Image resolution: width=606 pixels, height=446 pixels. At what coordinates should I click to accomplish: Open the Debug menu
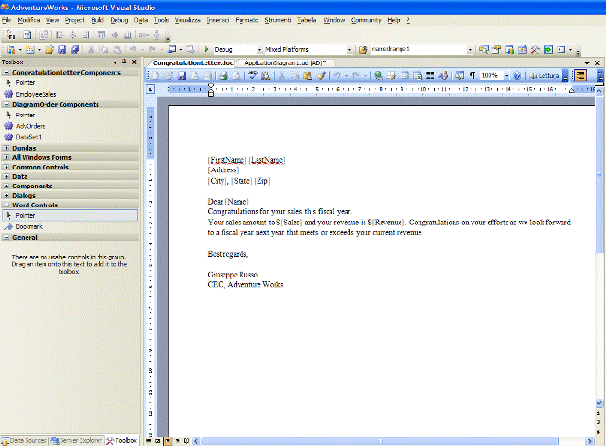click(119, 20)
